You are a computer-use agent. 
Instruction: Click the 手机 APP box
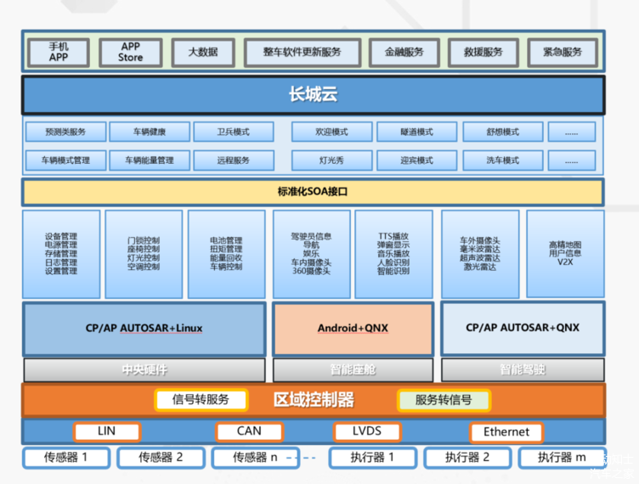tap(58, 52)
